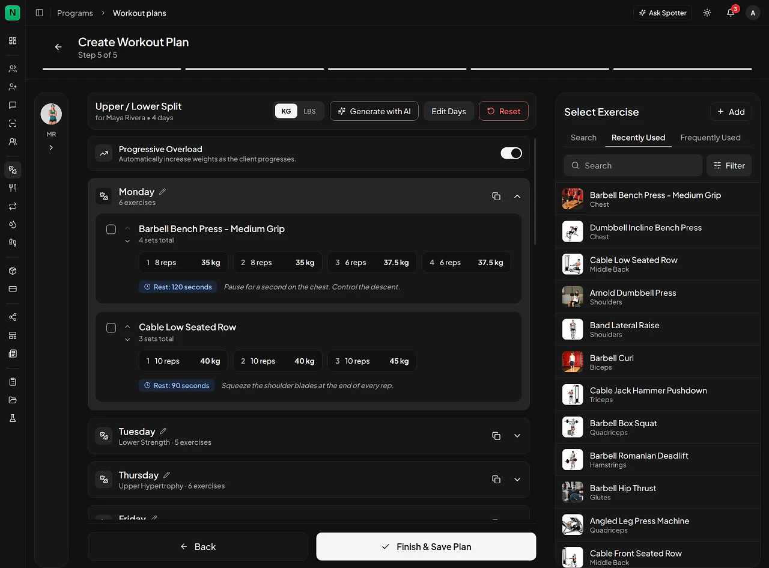The width and height of the screenshot is (769, 568).
Task: Click the exercise Search input field
Action: 633,165
